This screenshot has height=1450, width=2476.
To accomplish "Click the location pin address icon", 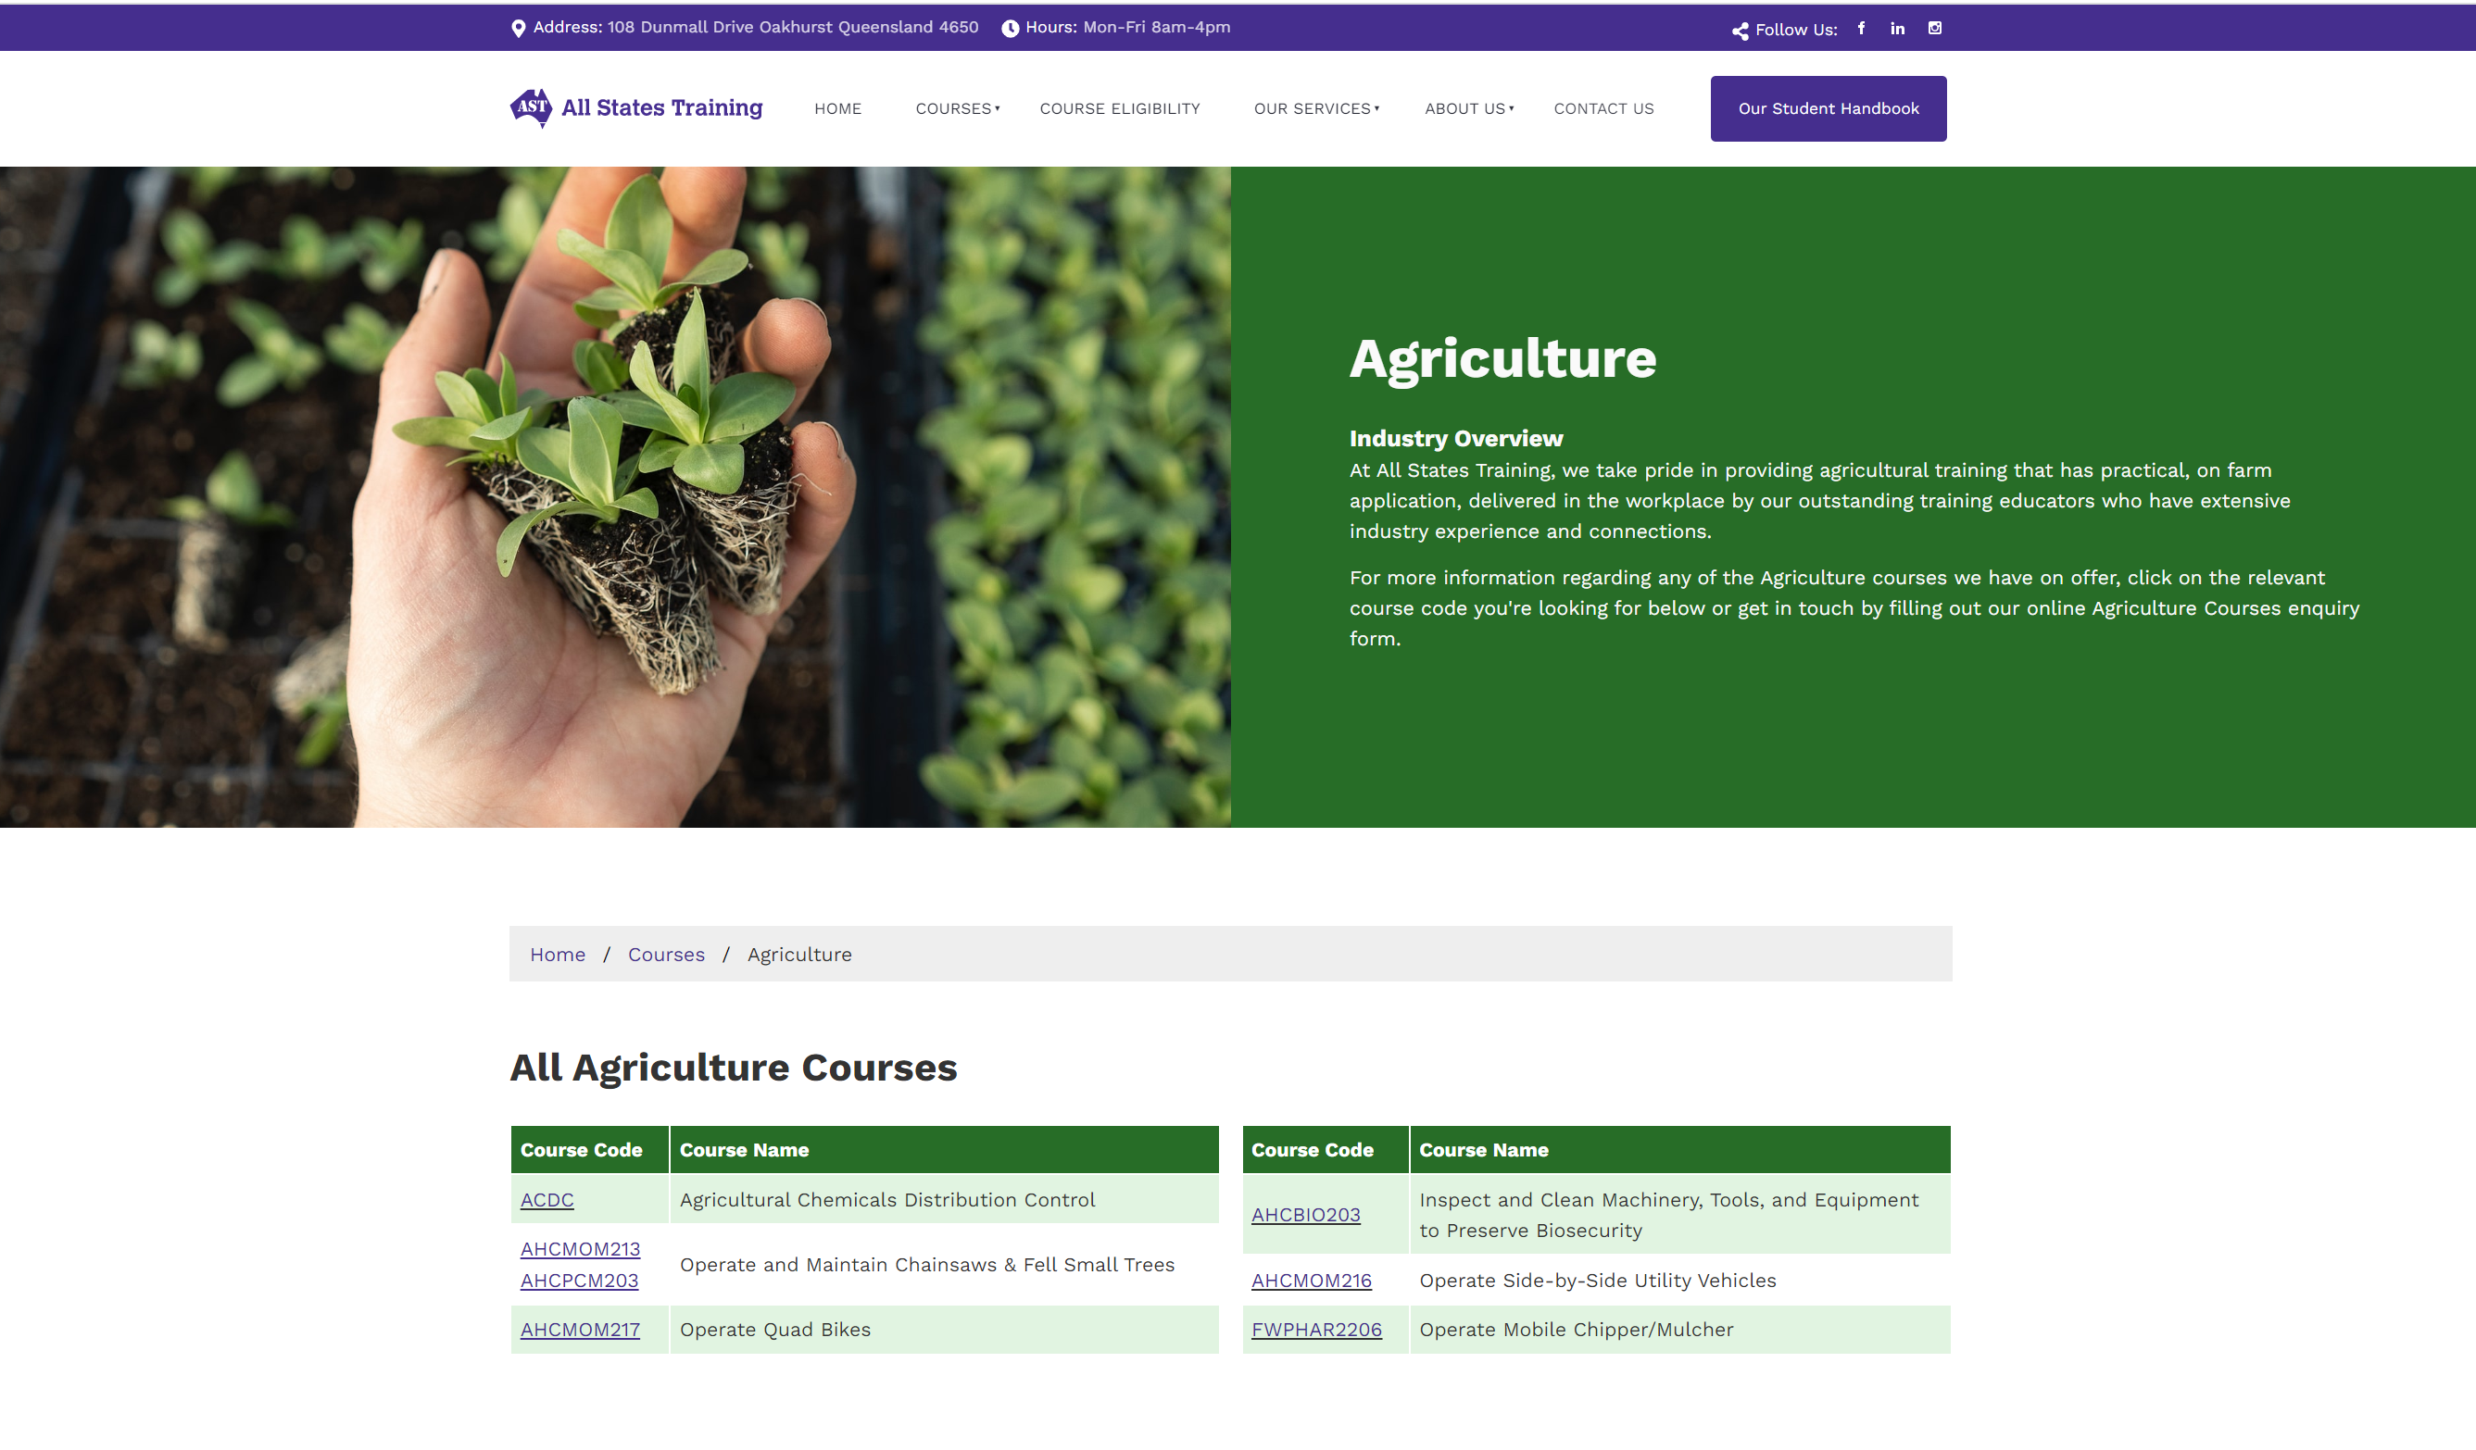I will click(x=519, y=29).
